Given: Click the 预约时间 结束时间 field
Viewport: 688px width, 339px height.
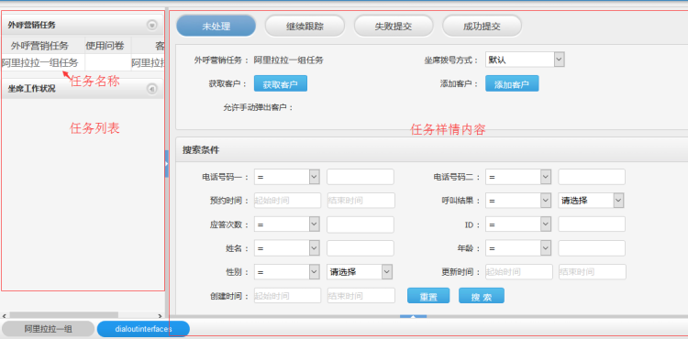Looking at the screenshot, I should [361, 201].
